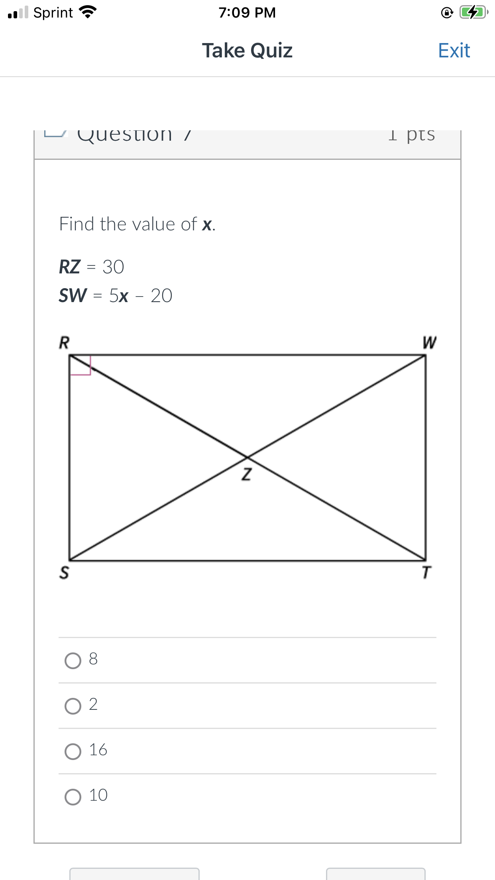Select answer choice 8
Screen dimensions: 495x880
point(73,660)
